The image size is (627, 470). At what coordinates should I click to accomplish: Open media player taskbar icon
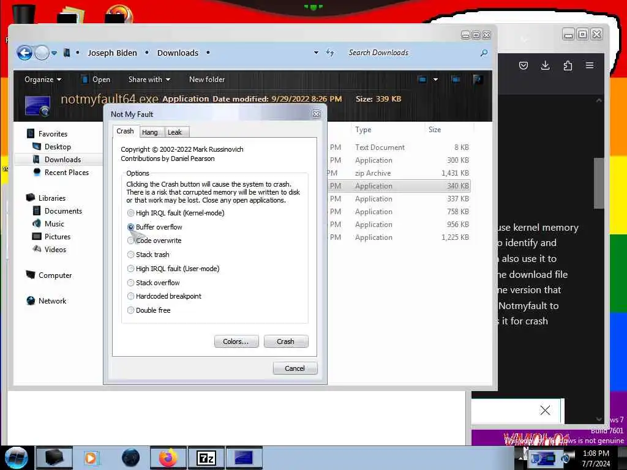91,458
